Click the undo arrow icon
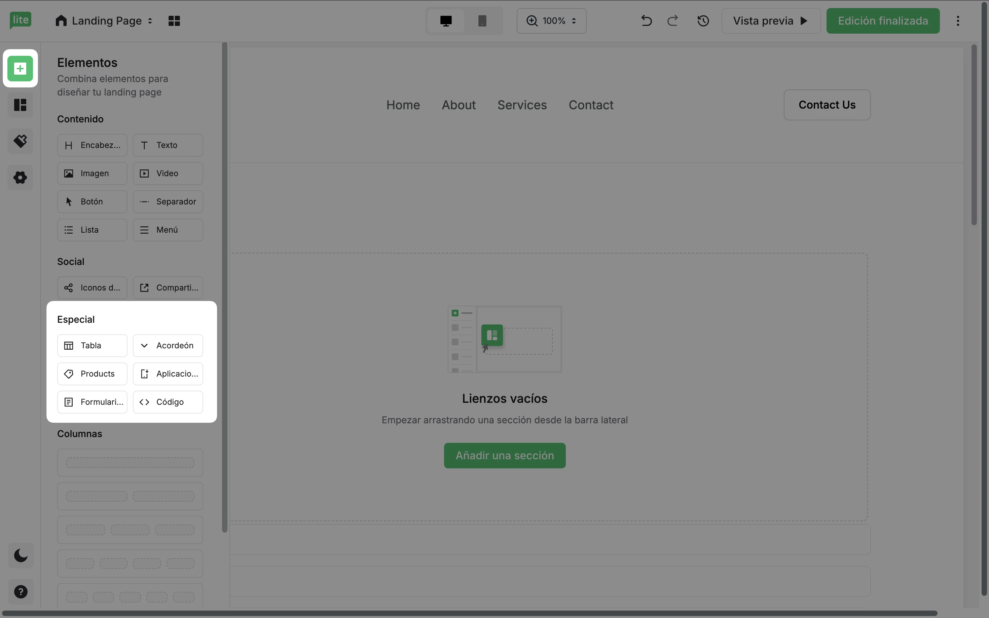989x618 pixels. 646,21
